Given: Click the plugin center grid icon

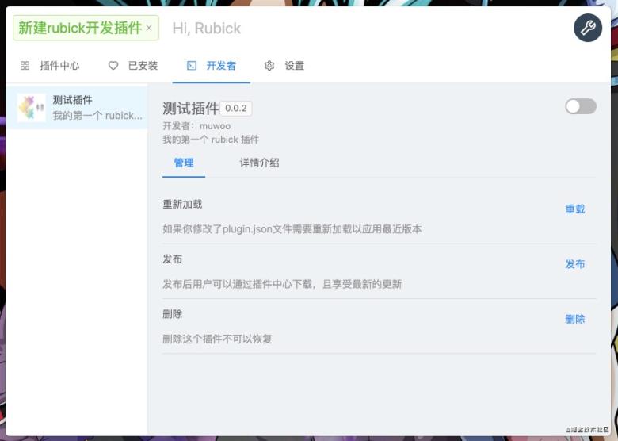Looking at the screenshot, I should click(x=25, y=66).
